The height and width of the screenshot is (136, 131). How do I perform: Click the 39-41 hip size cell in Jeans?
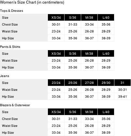click(x=123, y=97)
